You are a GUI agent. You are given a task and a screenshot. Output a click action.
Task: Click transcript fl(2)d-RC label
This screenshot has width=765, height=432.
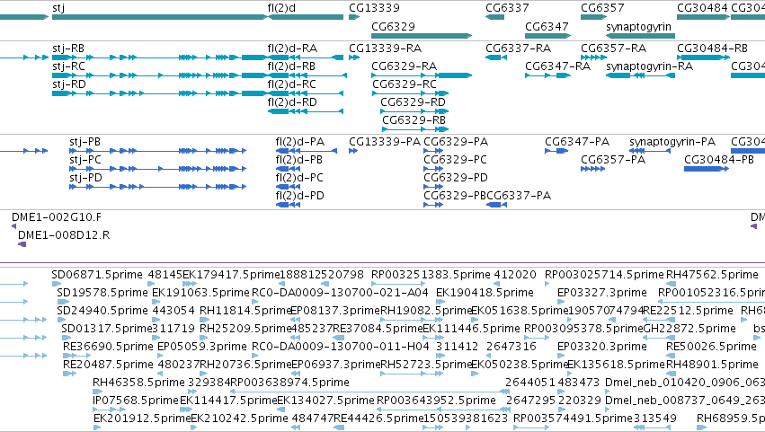(292, 84)
